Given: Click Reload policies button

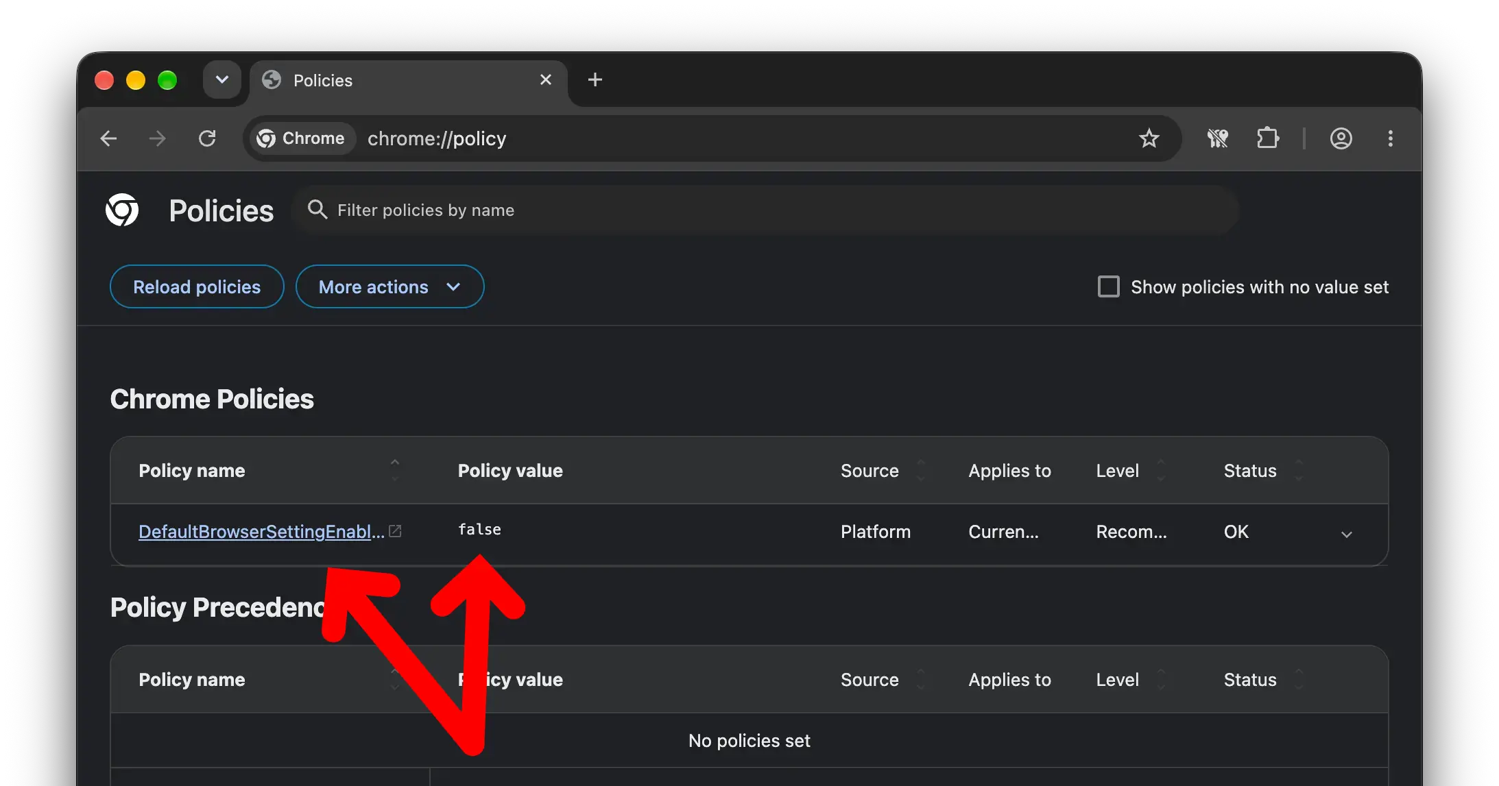Looking at the screenshot, I should 197,286.
